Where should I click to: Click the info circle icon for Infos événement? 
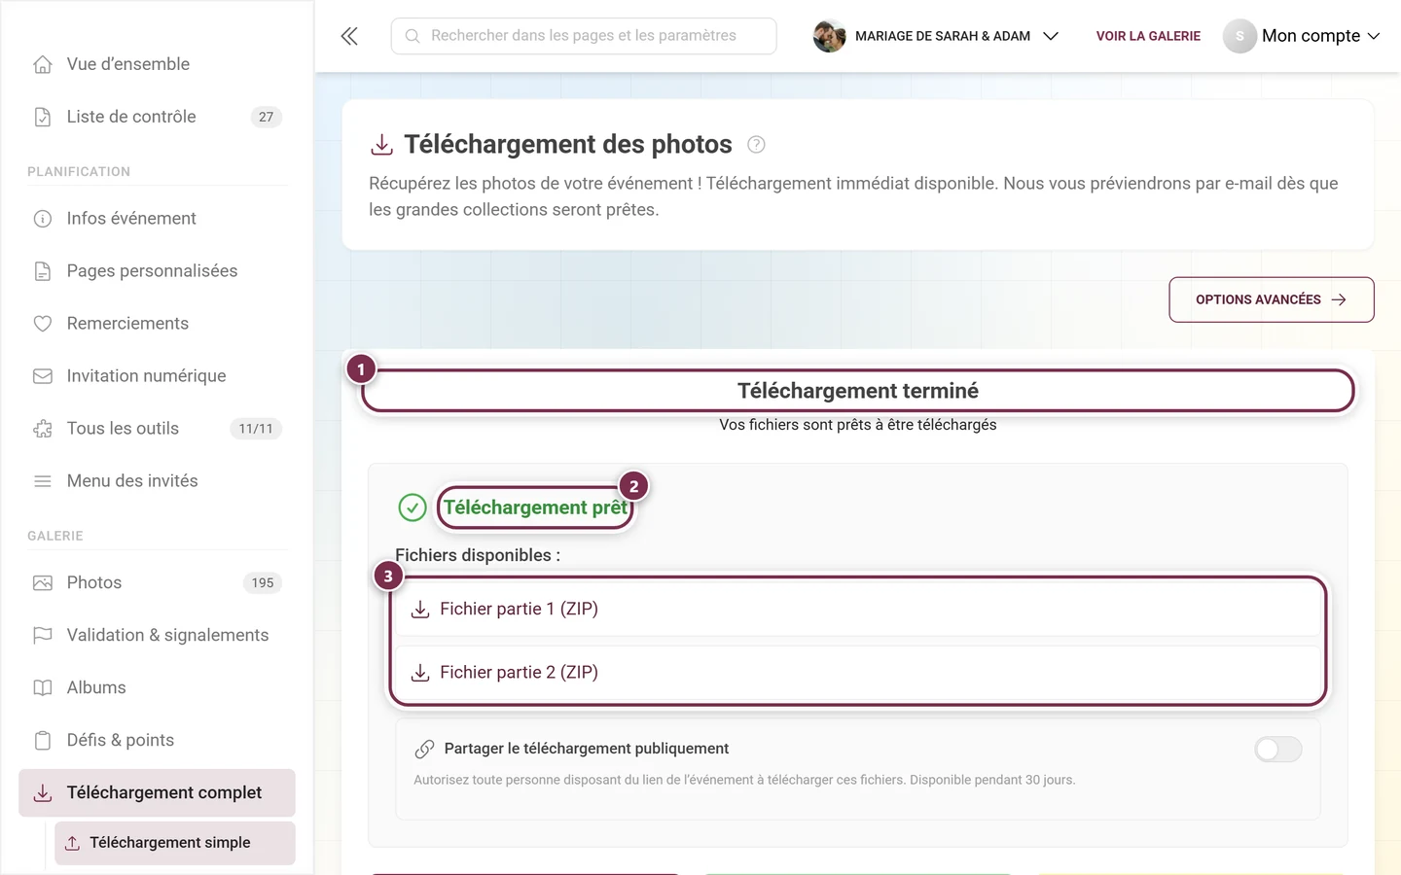coord(43,219)
